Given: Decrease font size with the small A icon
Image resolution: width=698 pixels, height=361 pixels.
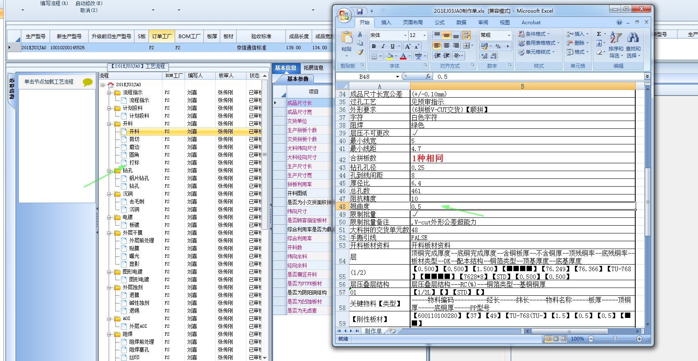Looking at the screenshot, I should (416, 46).
